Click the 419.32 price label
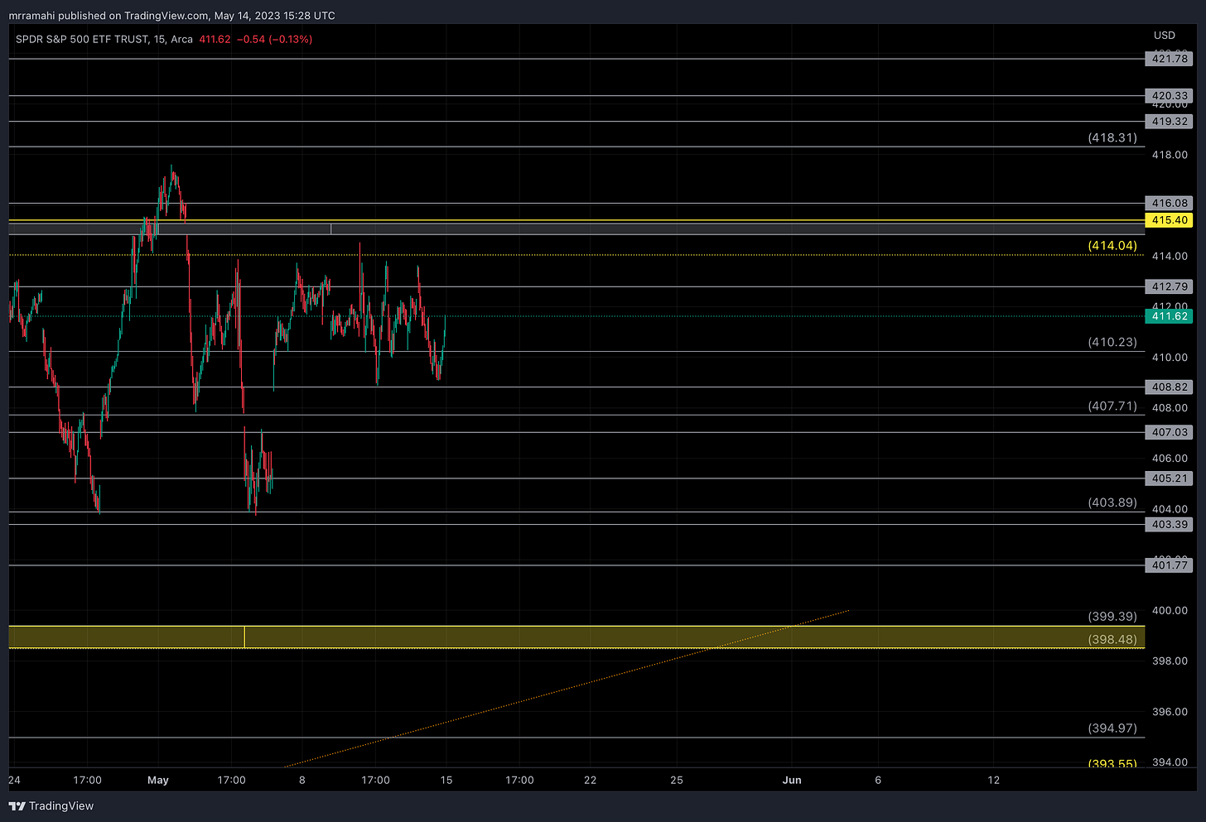The height and width of the screenshot is (822, 1206). click(1170, 122)
